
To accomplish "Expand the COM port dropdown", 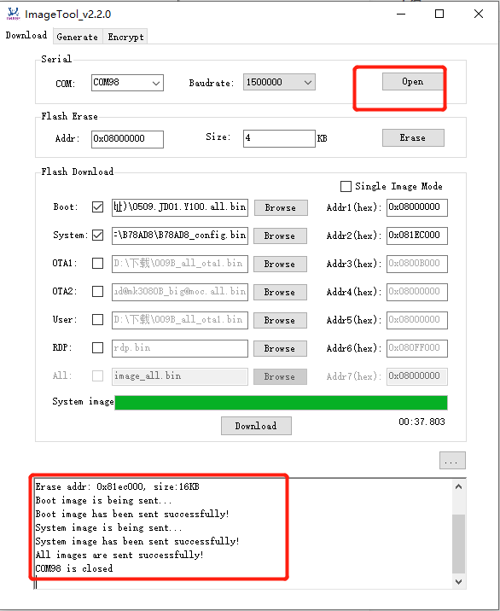I will coord(127,83).
